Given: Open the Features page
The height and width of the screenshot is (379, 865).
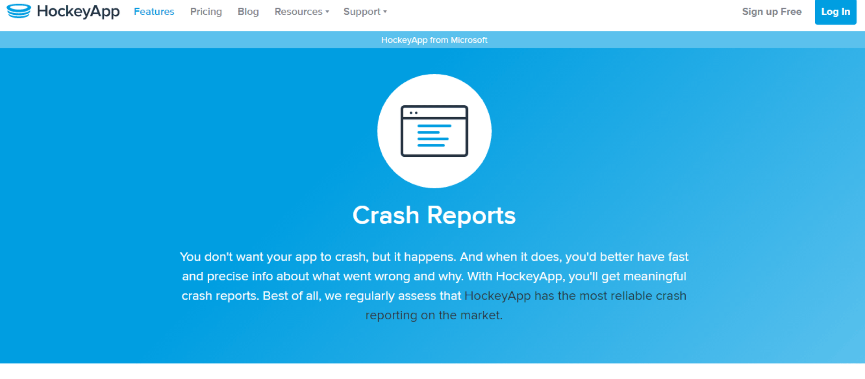Looking at the screenshot, I should [154, 12].
